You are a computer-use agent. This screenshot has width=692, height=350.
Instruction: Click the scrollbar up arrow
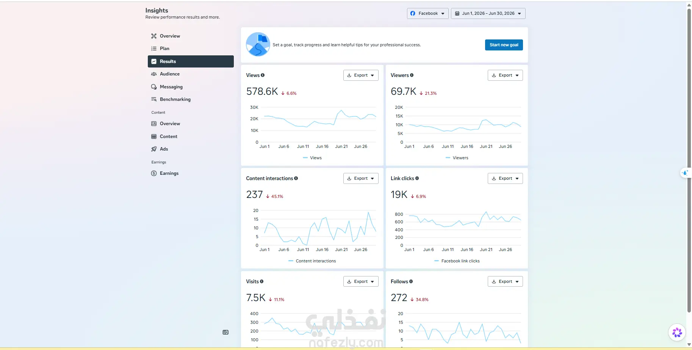(x=689, y=5)
